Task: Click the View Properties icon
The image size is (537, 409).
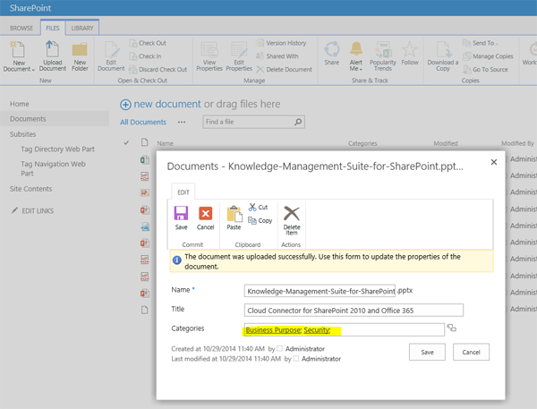Action: tap(209, 49)
